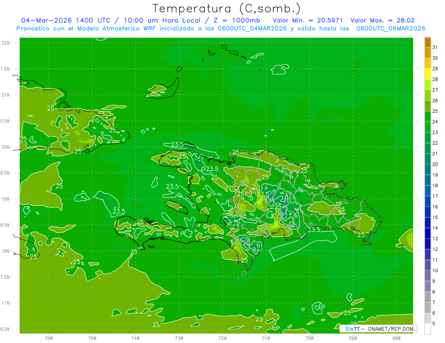Click the legend value '29'

coord(435,68)
